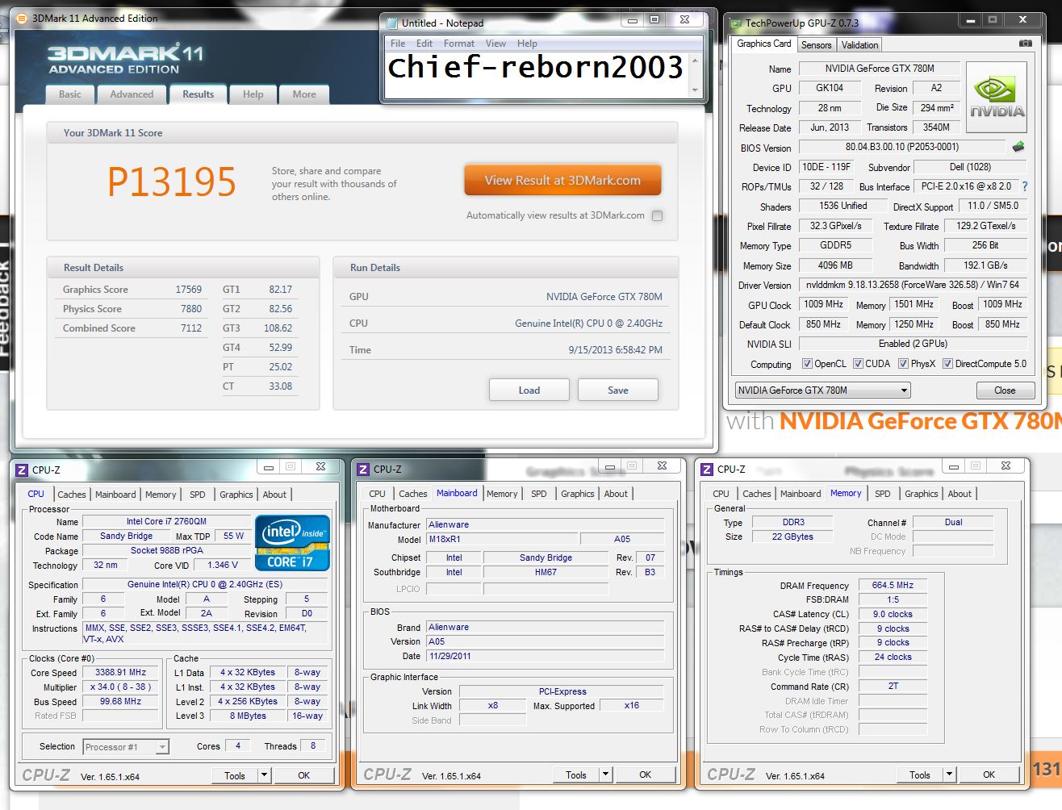Click Notepad scrollbar down arrow

(x=696, y=90)
